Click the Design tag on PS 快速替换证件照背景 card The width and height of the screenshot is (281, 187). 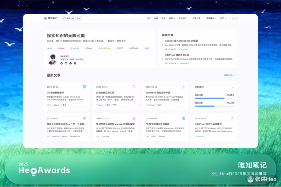(x=161, y=137)
